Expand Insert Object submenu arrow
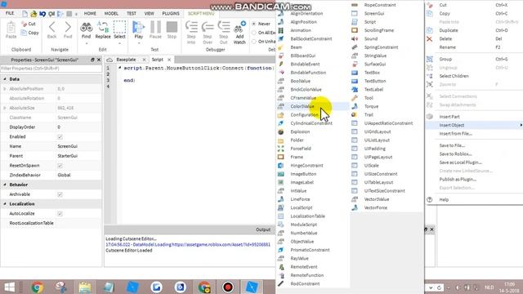Screen dimensions: 523x294 [x=521, y=125]
